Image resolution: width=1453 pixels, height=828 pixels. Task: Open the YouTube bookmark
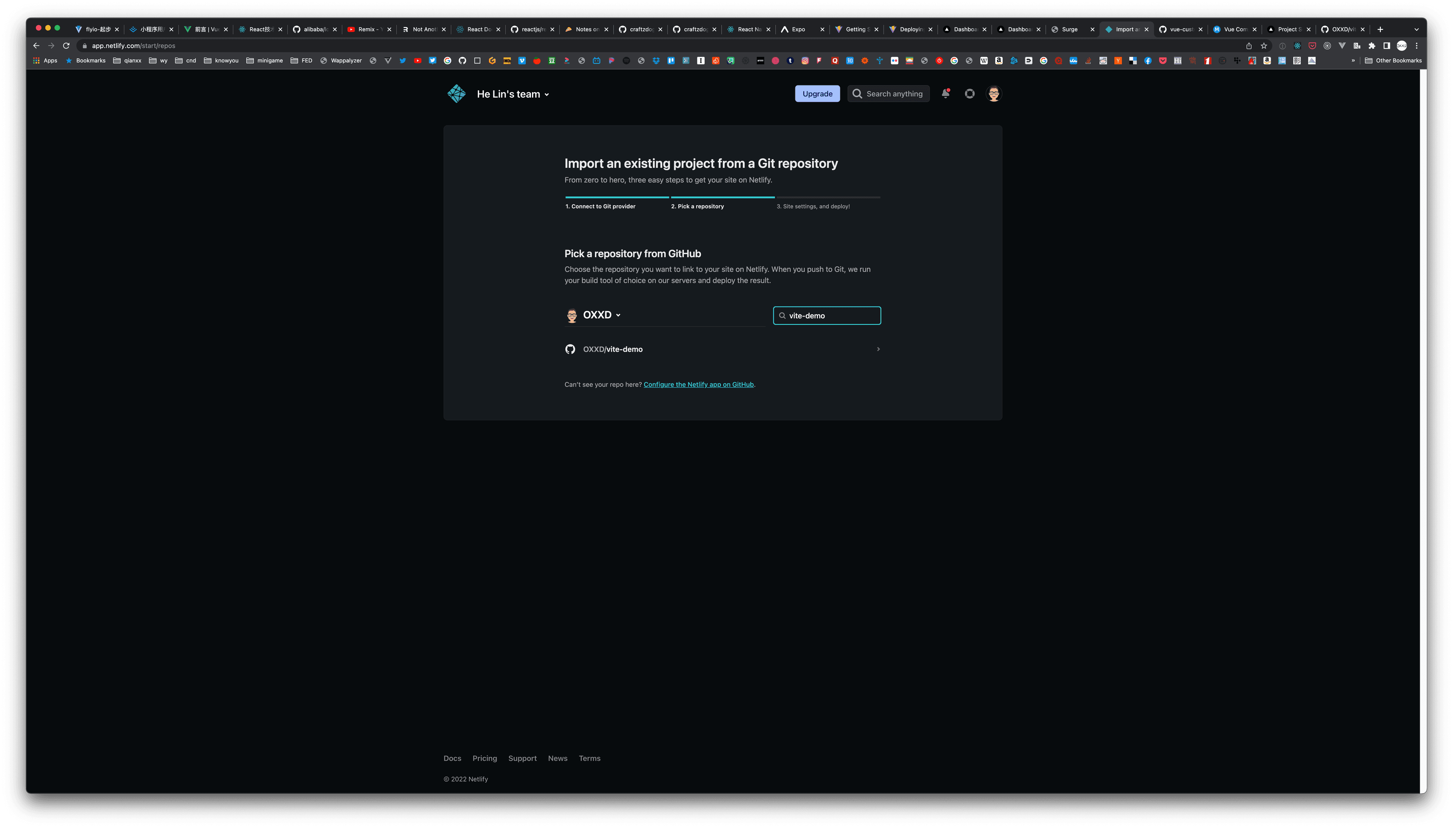(x=418, y=60)
